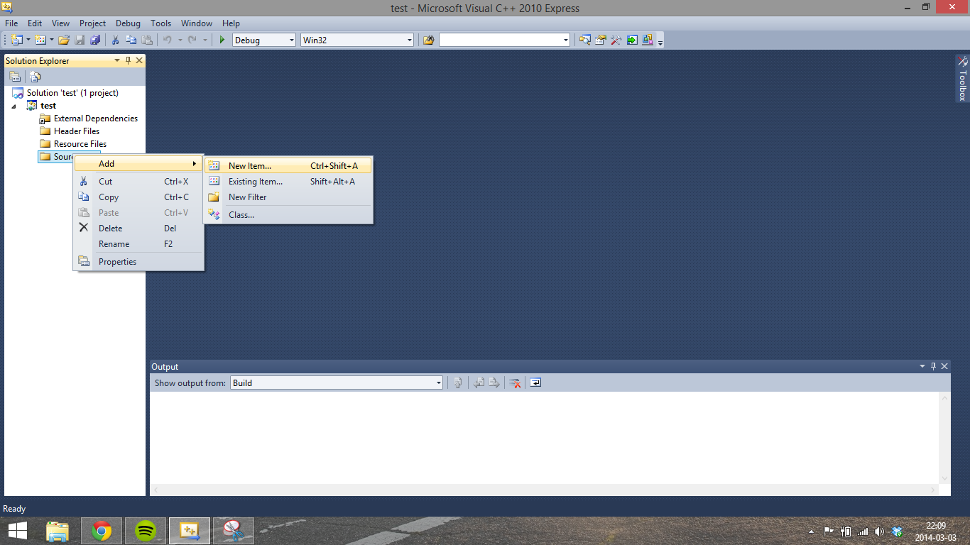Viewport: 970px width, 545px height.
Task: Select Copy in the context menu
Action: 138,197
